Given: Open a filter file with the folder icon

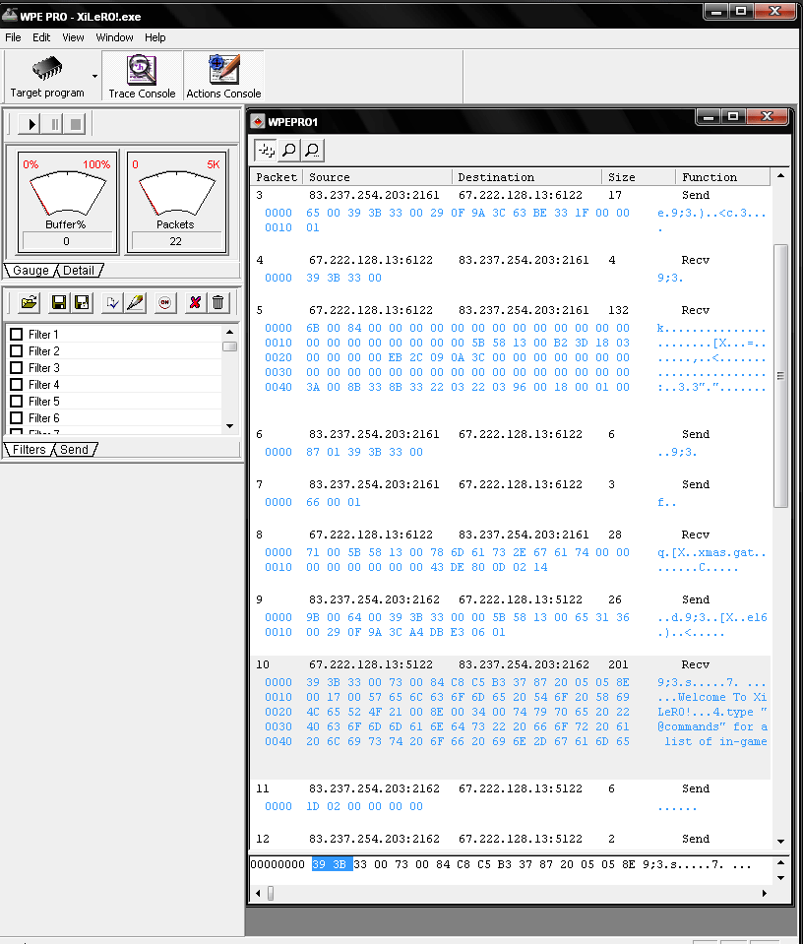Looking at the screenshot, I should click(x=29, y=302).
